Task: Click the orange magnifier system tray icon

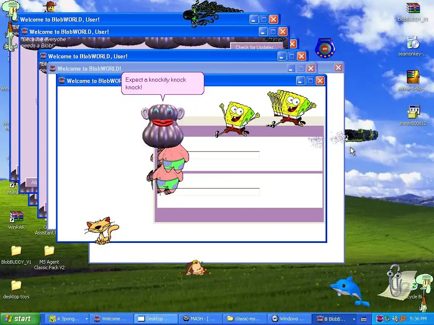Action: point(403,319)
